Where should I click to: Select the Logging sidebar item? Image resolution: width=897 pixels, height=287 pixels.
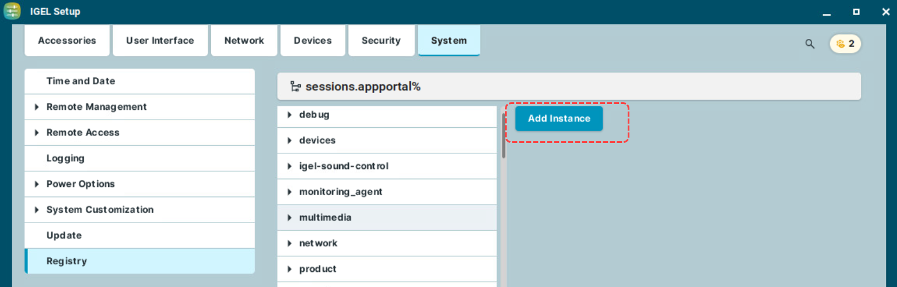(65, 158)
